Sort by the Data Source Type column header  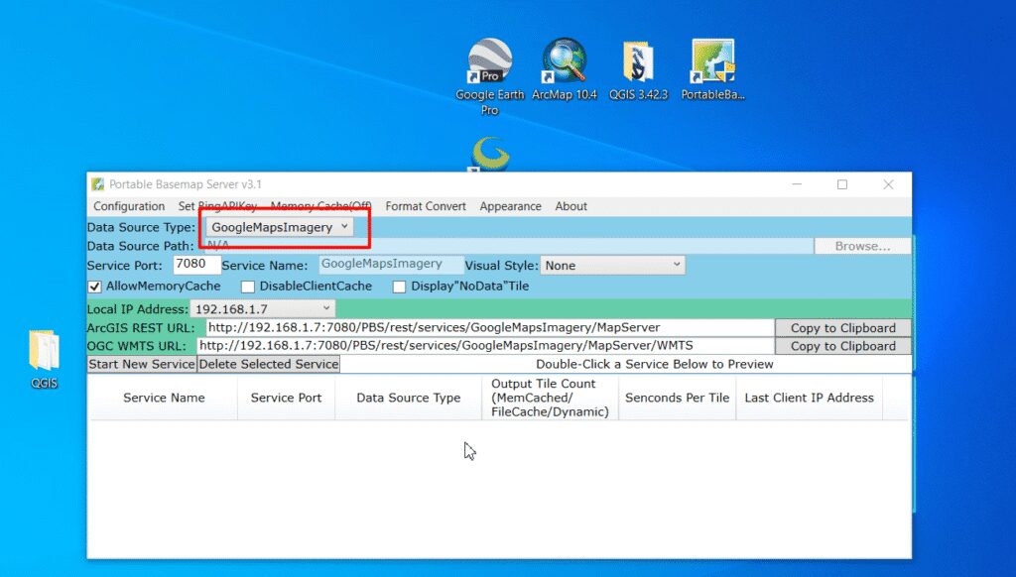tap(408, 398)
